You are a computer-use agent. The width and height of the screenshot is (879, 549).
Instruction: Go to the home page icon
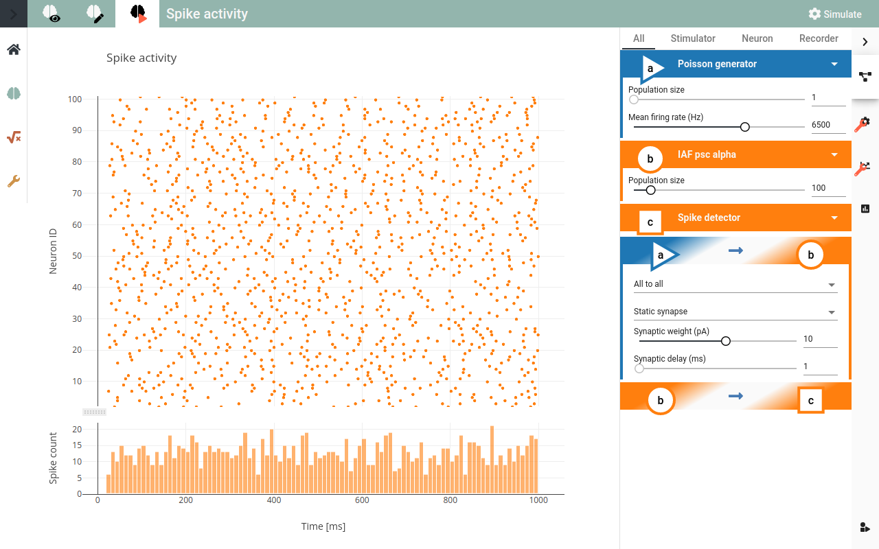click(x=14, y=49)
